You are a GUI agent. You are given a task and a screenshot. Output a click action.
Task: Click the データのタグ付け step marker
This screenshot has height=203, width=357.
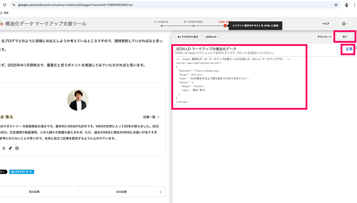tap(193, 26)
